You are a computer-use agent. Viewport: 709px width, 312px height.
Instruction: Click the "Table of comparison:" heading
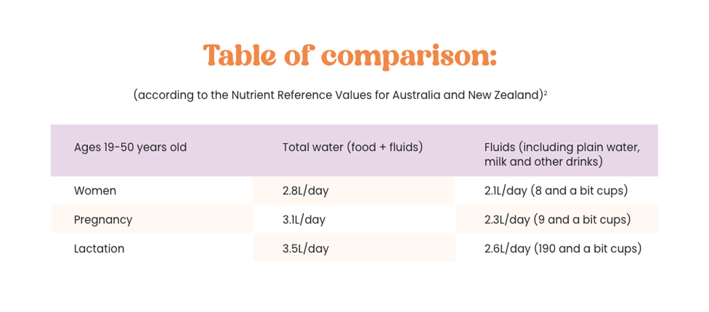click(x=350, y=56)
